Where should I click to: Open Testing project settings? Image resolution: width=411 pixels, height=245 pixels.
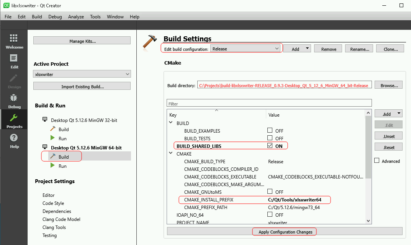coord(49,235)
